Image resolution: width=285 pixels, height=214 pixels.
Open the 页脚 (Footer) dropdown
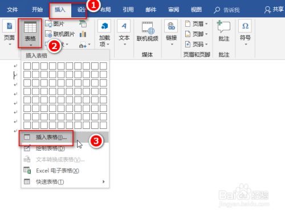[196, 34]
